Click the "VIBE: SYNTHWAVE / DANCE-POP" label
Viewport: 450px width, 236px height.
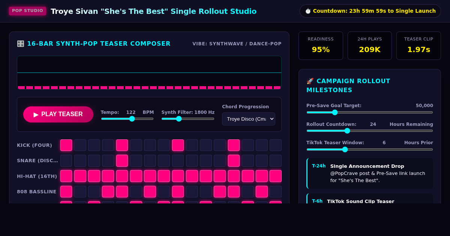237,44
